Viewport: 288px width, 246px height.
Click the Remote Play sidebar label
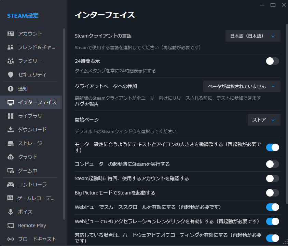click(x=32, y=226)
